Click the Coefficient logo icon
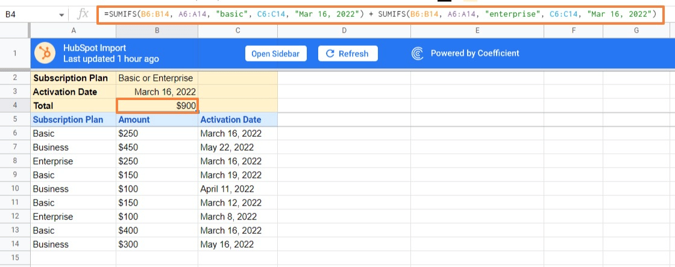Image resolution: width=675 pixels, height=267 pixels. (x=418, y=54)
